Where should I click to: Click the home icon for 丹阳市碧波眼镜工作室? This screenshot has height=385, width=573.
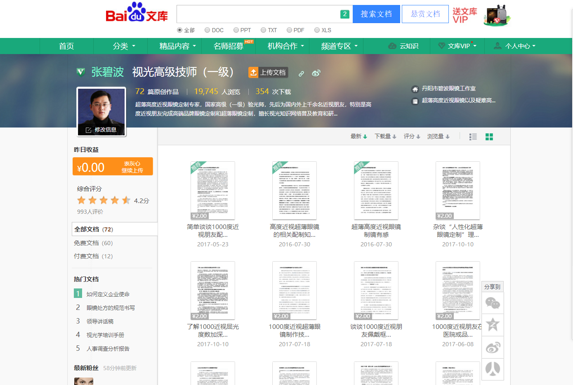point(415,89)
